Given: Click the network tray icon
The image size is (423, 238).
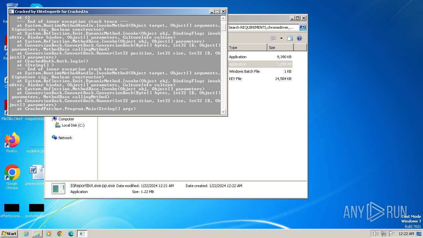Looking at the screenshot, I should click(384, 234).
